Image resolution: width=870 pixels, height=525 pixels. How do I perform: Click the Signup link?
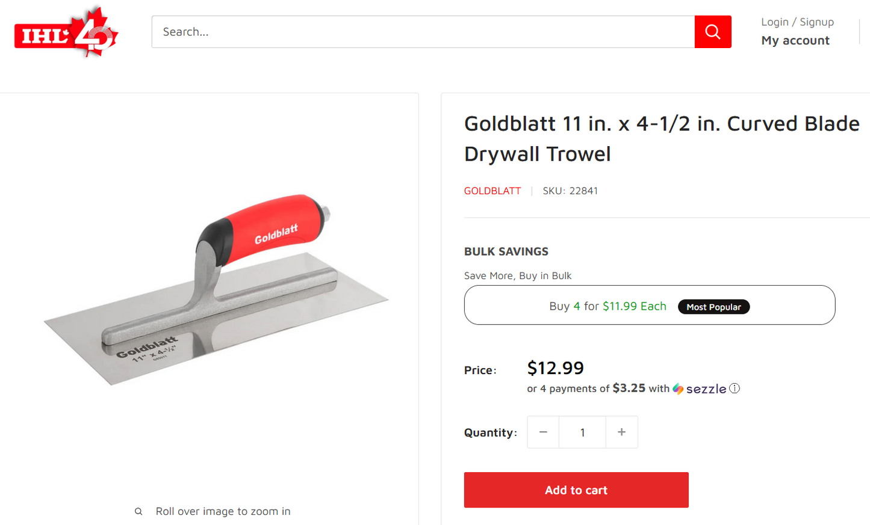click(817, 22)
